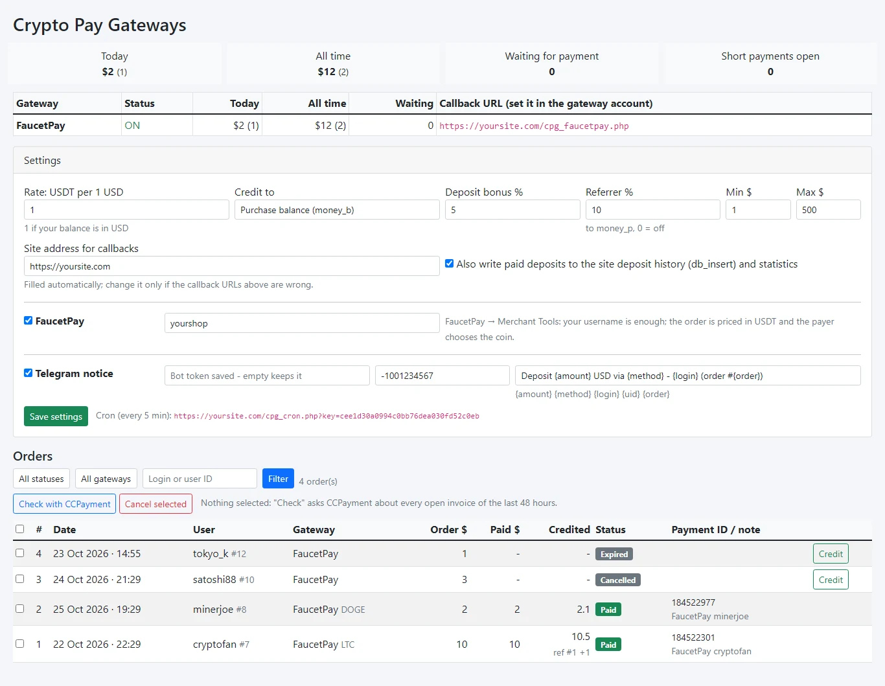Click the Cancel selected button
The image size is (885, 686).
155,504
